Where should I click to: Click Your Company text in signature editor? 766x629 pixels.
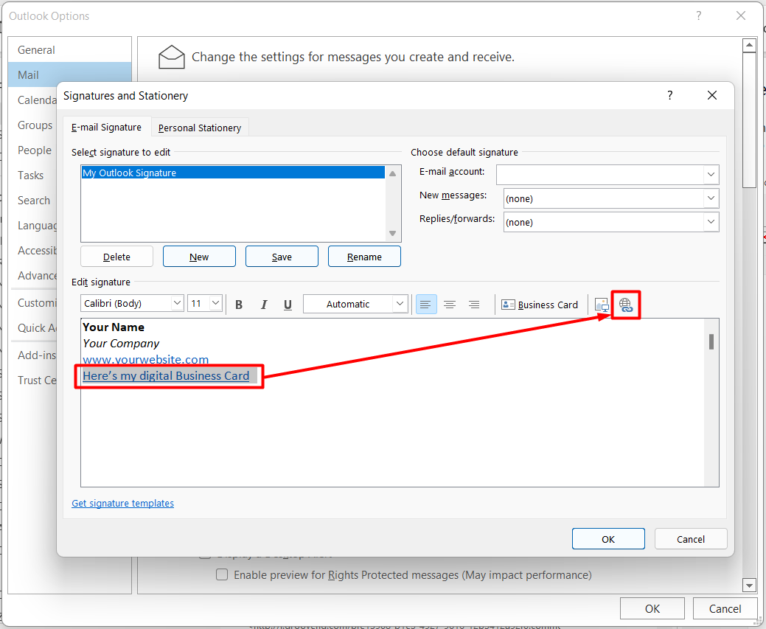[x=121, y=343]
